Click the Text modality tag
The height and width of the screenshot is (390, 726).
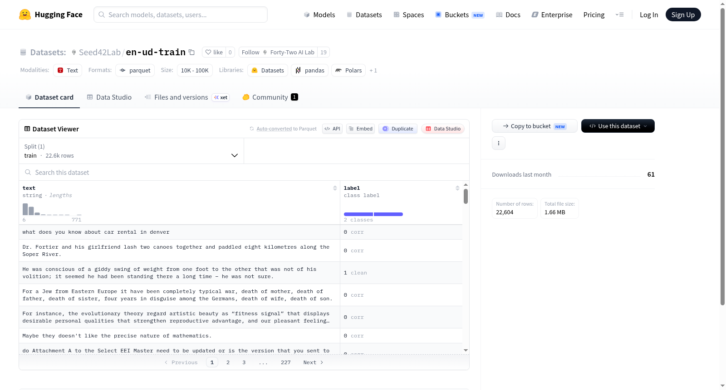point(68,70)
